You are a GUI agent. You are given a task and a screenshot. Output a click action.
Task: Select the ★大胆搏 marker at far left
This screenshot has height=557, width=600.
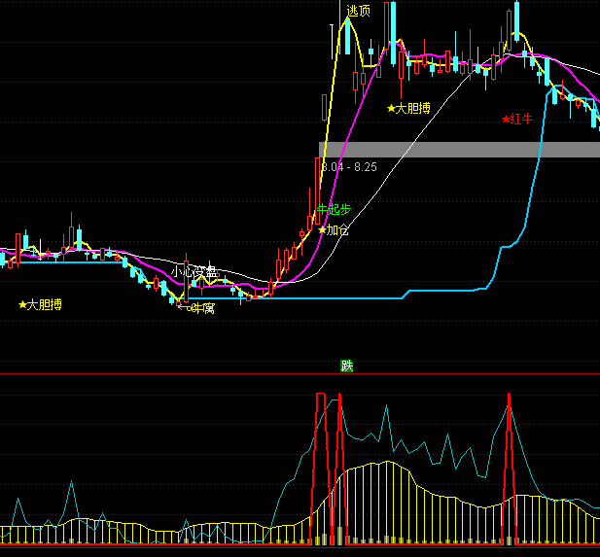[40, 304]
